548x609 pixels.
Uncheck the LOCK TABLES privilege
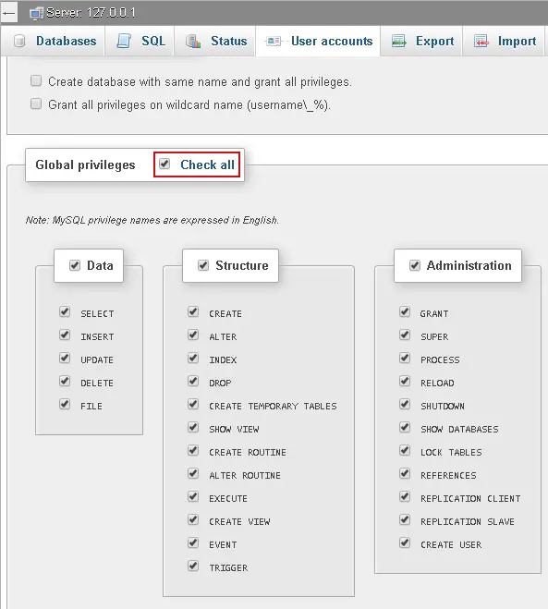coord(405,450)
